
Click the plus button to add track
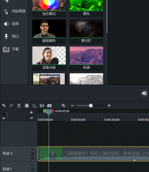pos(31,112)
